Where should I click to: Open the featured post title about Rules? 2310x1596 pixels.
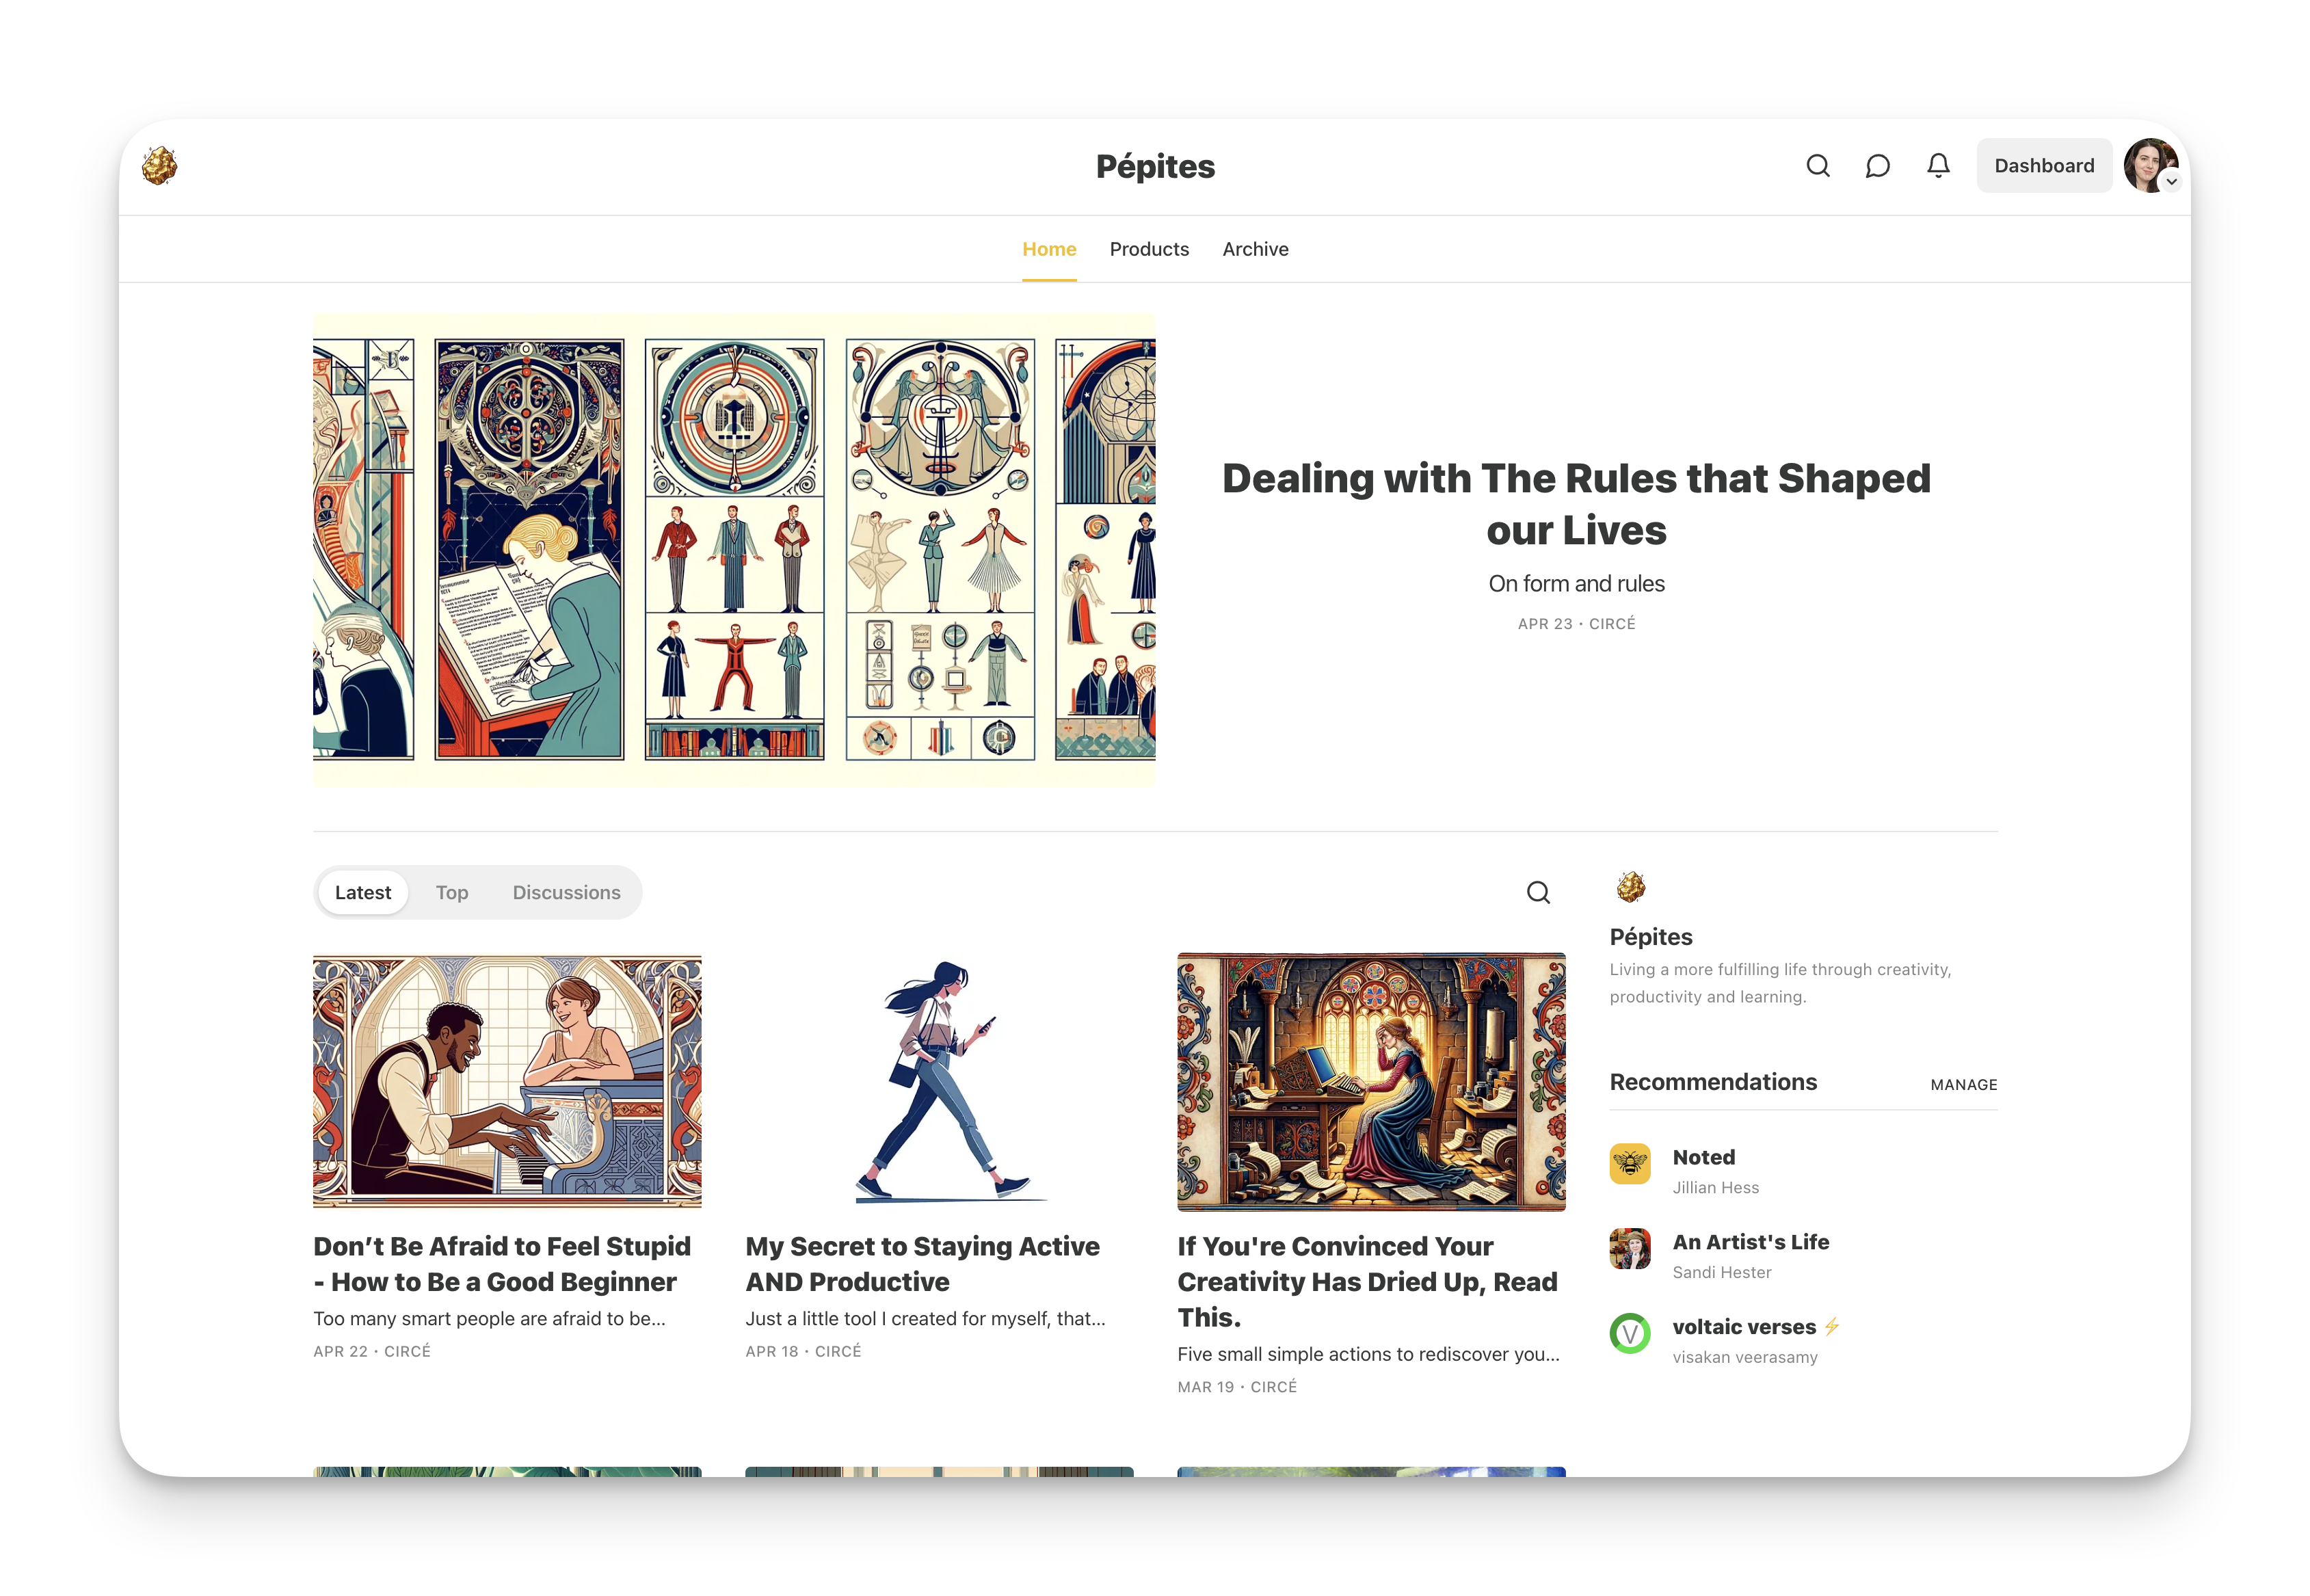point(1576,504)
